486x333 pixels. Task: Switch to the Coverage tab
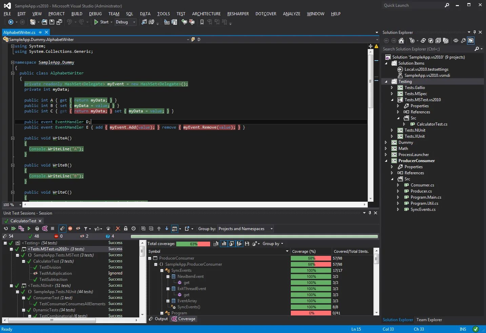184,319
